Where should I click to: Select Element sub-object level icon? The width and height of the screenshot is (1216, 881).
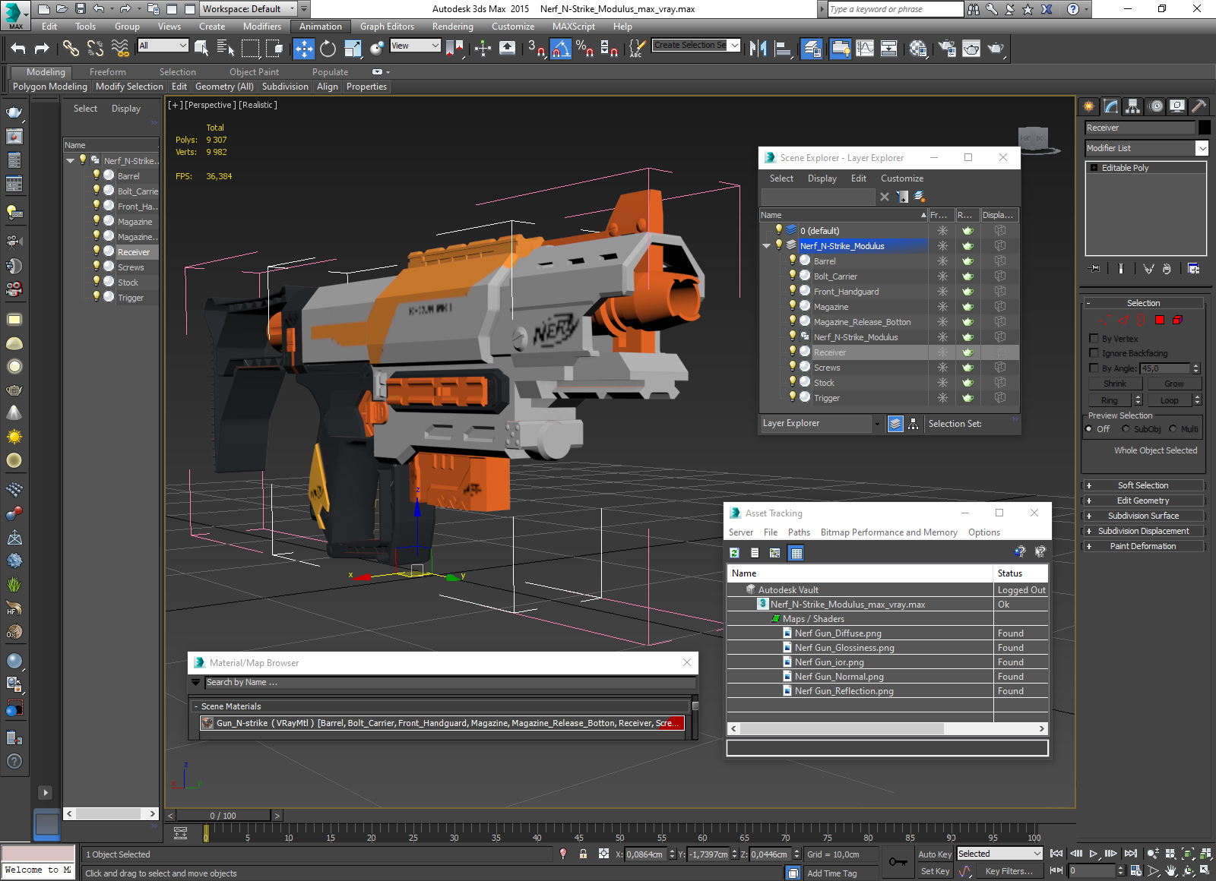[x=1177, y=320]
